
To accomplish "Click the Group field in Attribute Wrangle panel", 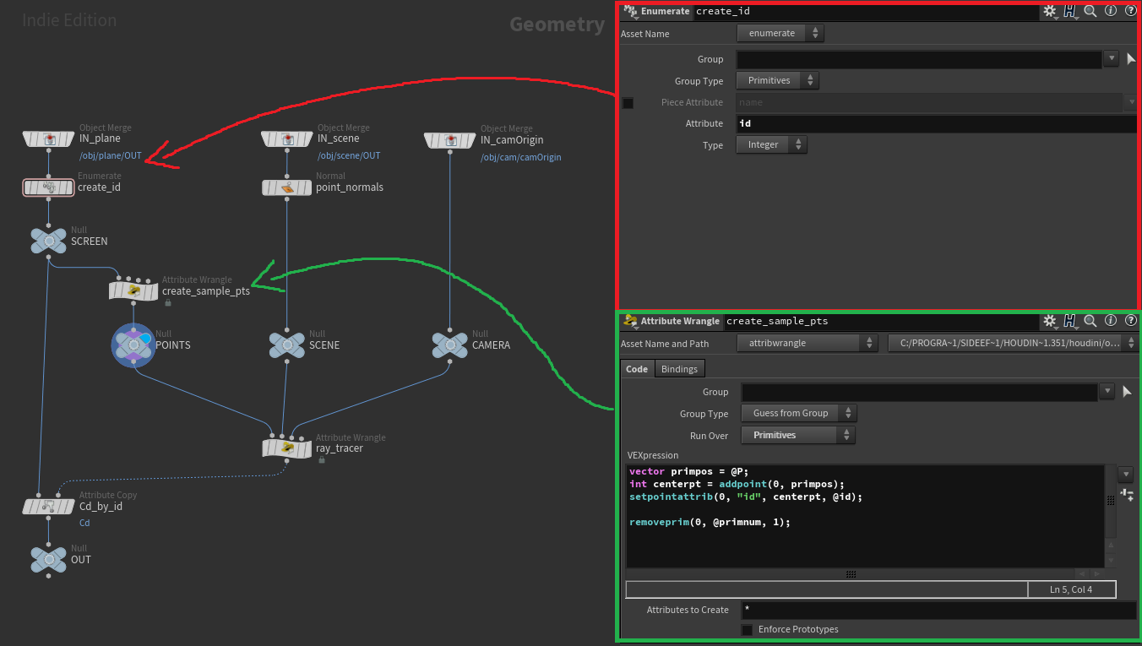I will pyautogui.click(x=920, y=392).
